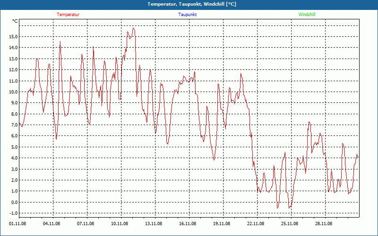Click the 22.11.08 date label
378x236 pixels.
(x=256, y=224)
